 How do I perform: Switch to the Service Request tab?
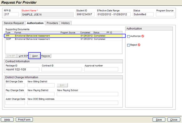(14, 23)
